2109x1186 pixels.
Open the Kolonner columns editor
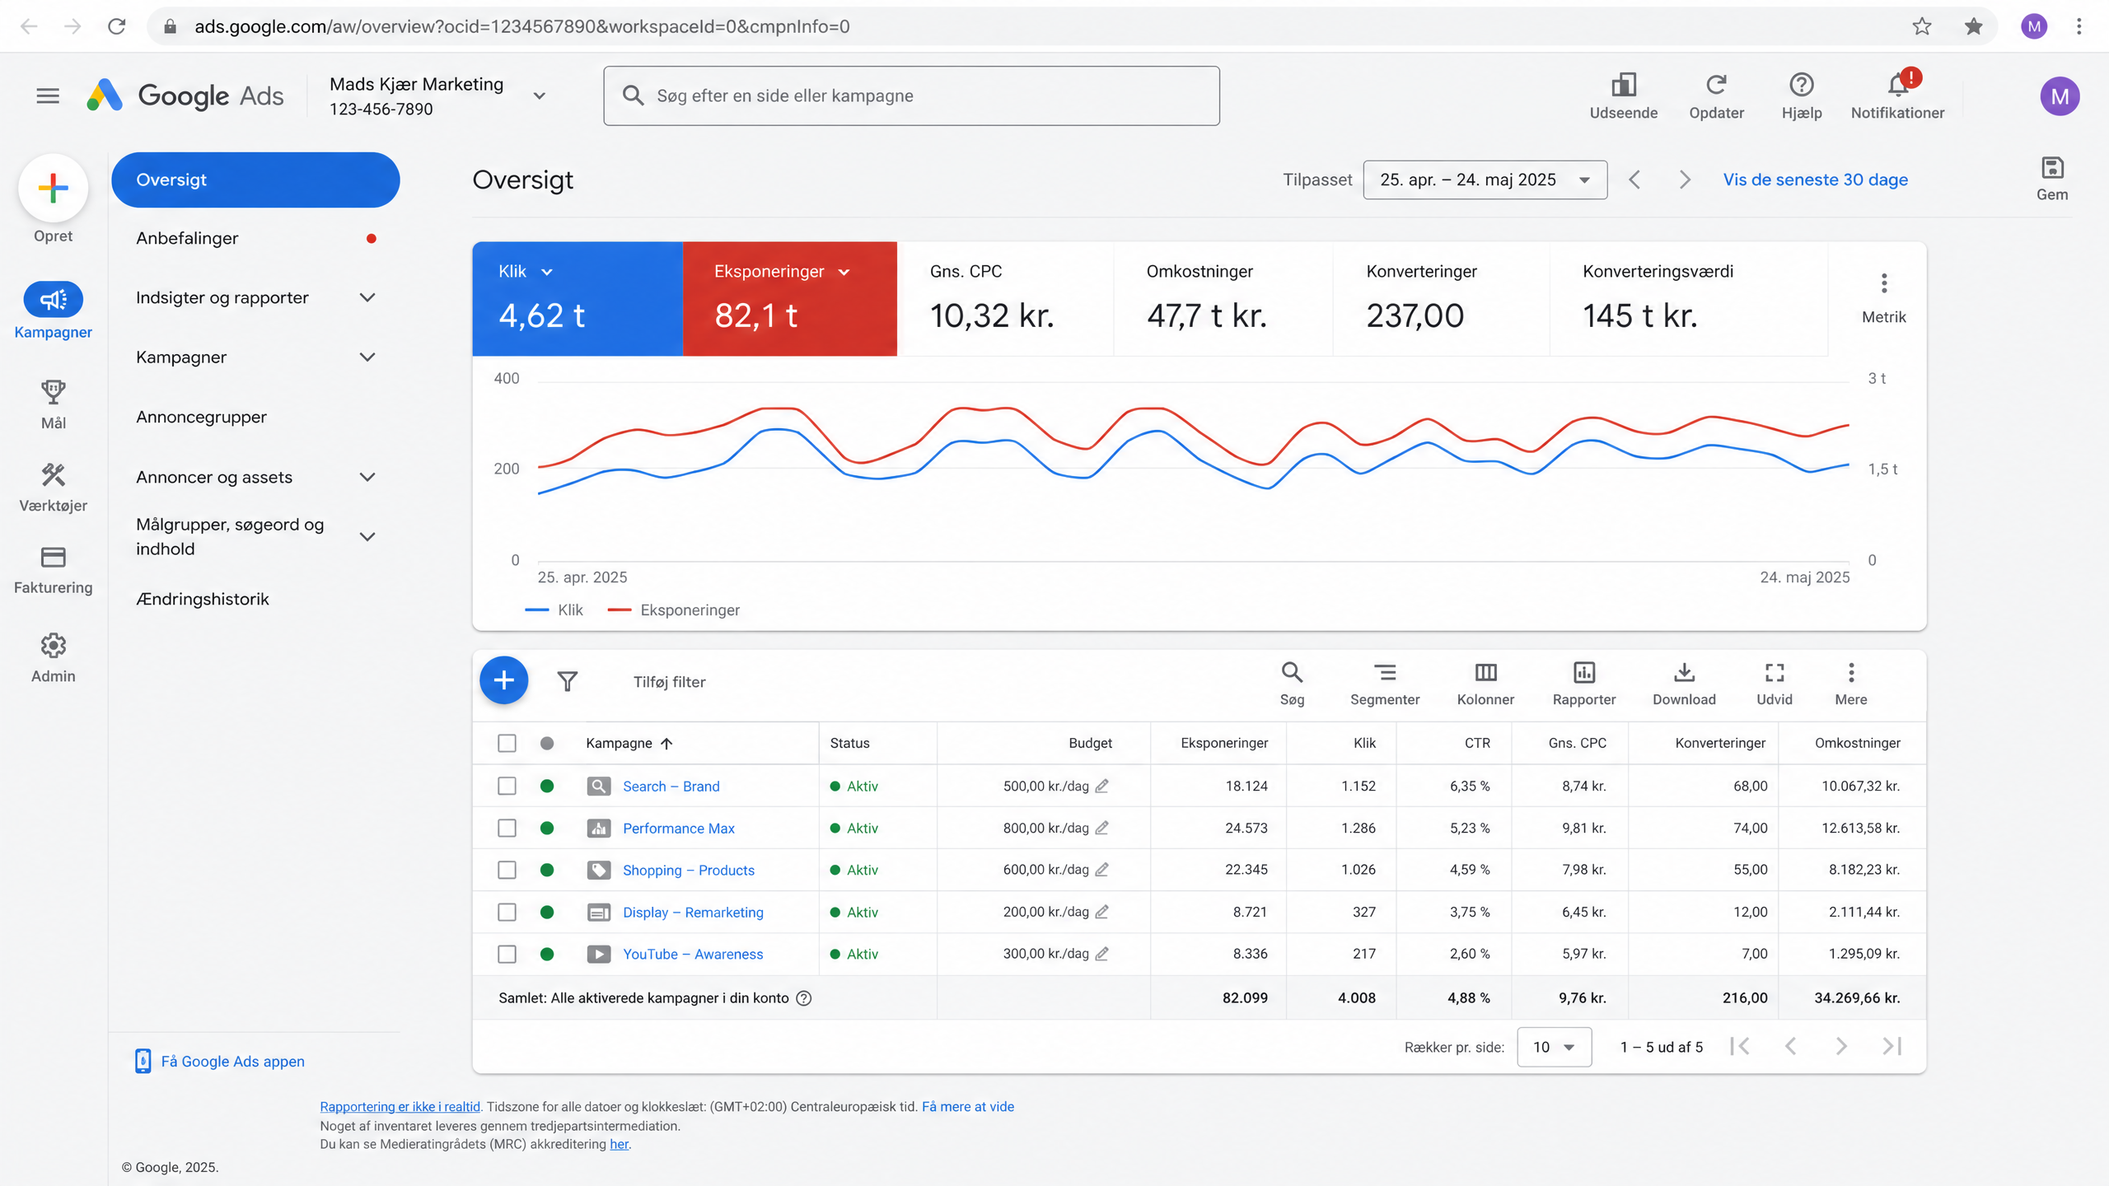[1485, 683]
